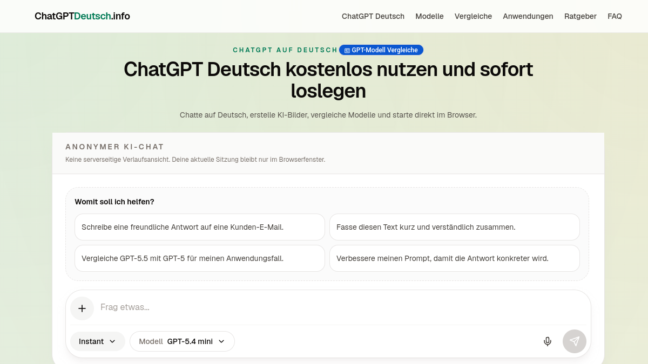Open the Instant mode dropdown

point(98,341)
